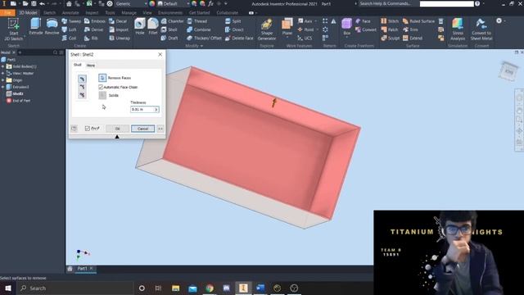Select the Sculpt tool
The height and width of the screenshot is (295, 524).
(390, 39)
